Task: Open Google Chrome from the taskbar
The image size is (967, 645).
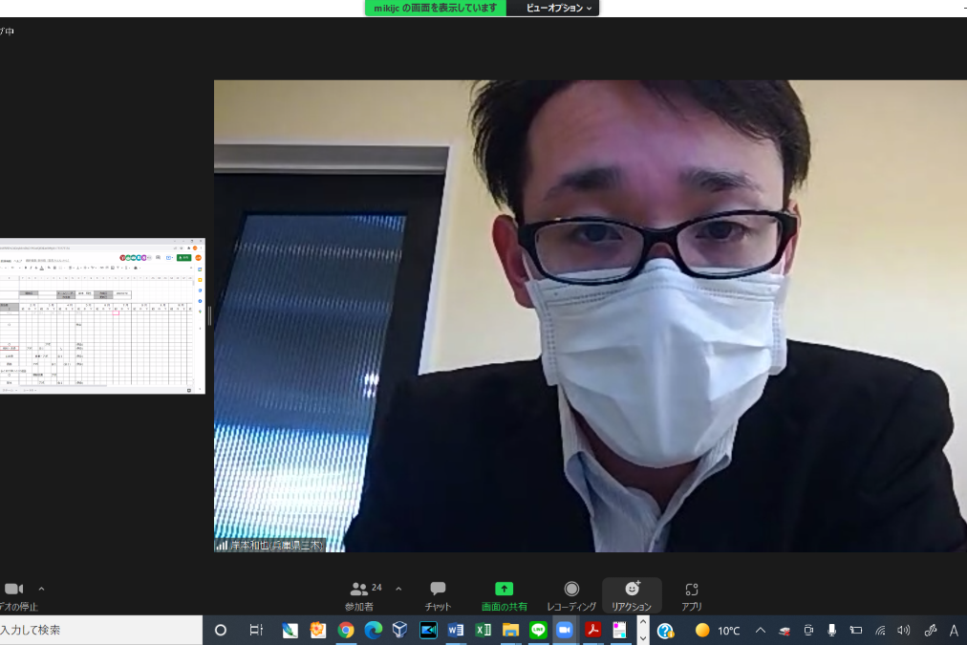Action: click(346, 630)
